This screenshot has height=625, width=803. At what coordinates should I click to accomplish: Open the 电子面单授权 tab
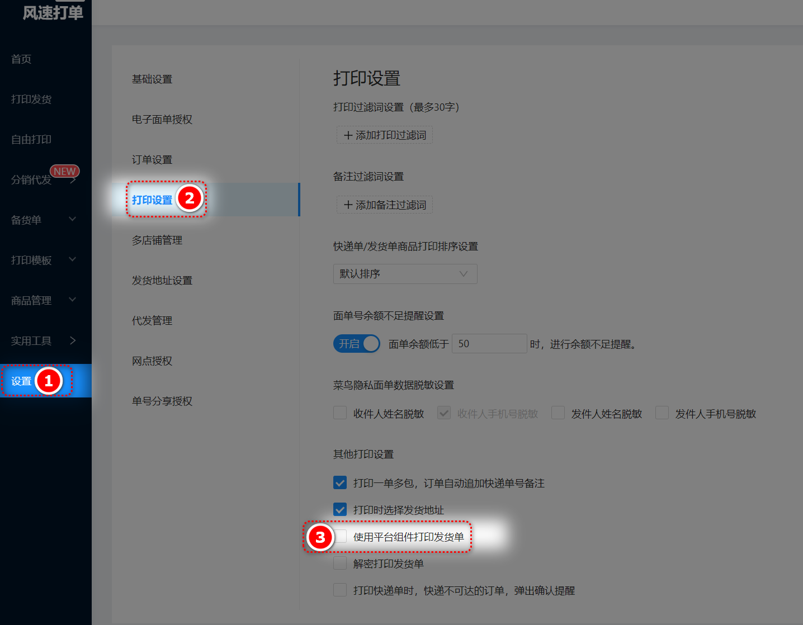pos(162,120)
